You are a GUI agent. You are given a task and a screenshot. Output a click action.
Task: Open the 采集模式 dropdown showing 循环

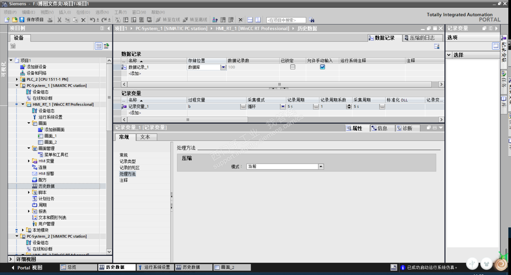pyautogui.click(x=283, y=107)
